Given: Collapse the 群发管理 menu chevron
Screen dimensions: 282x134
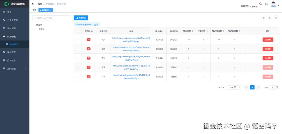Looking at the screenshot, I should pyautogui.click(x=26, y=36).
